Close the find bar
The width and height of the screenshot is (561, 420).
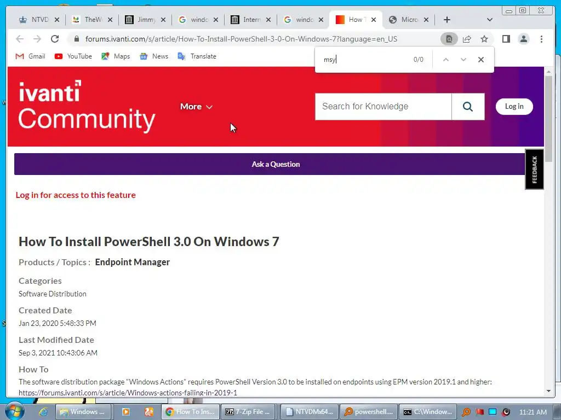[x=481, y=60]
